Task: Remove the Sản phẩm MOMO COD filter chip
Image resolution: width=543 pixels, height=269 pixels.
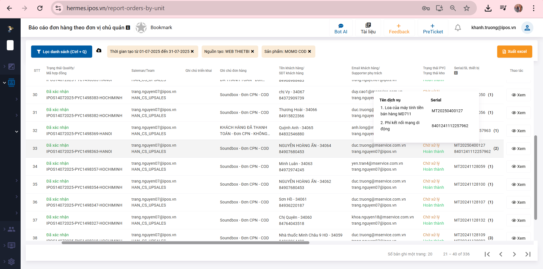Action: (x=309, y=51)
